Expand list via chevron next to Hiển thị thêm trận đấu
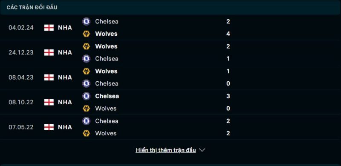Viewport: 341px width, 166px height. 202,150
